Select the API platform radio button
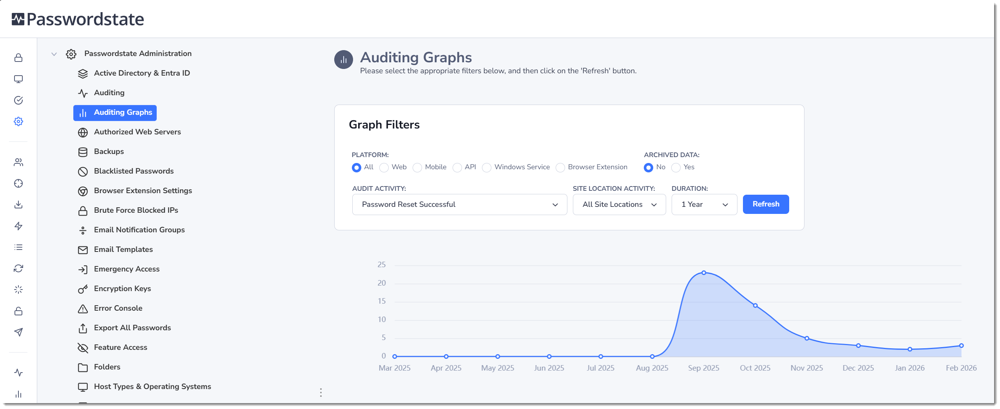The height and width of the screenshot is (409, 1000). (x=457, y=168)
